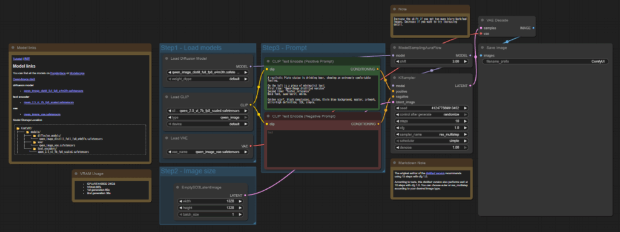Click the MODEL output socket on Load Diffusion Model

click(x=251, y=66)
